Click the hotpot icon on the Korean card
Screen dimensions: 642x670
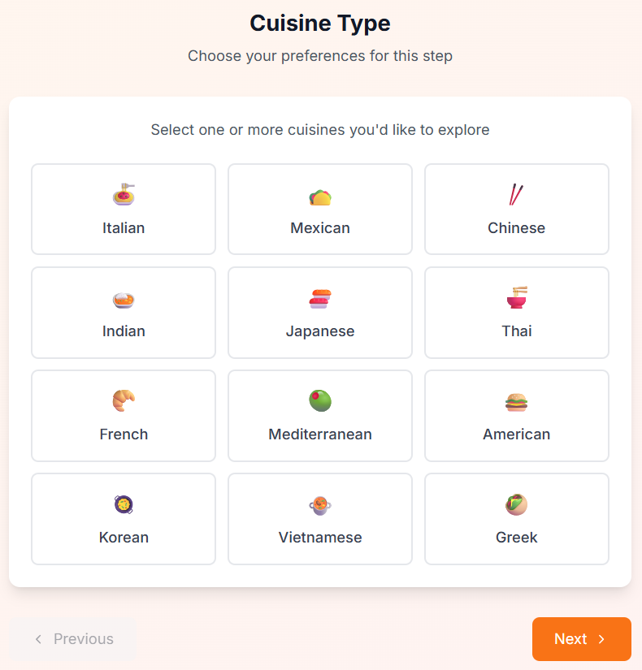pos(124,504)
